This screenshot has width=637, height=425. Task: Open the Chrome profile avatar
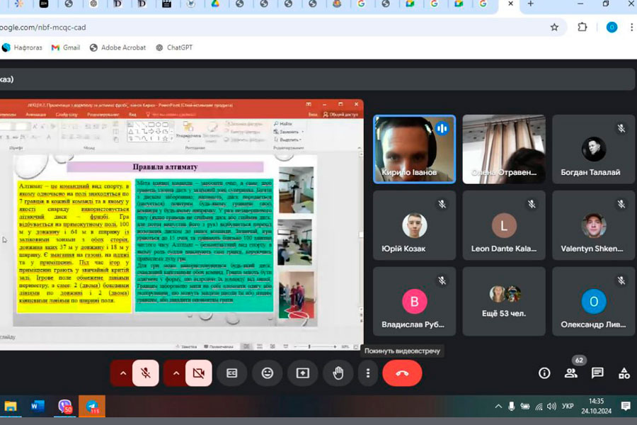point(612,27)
